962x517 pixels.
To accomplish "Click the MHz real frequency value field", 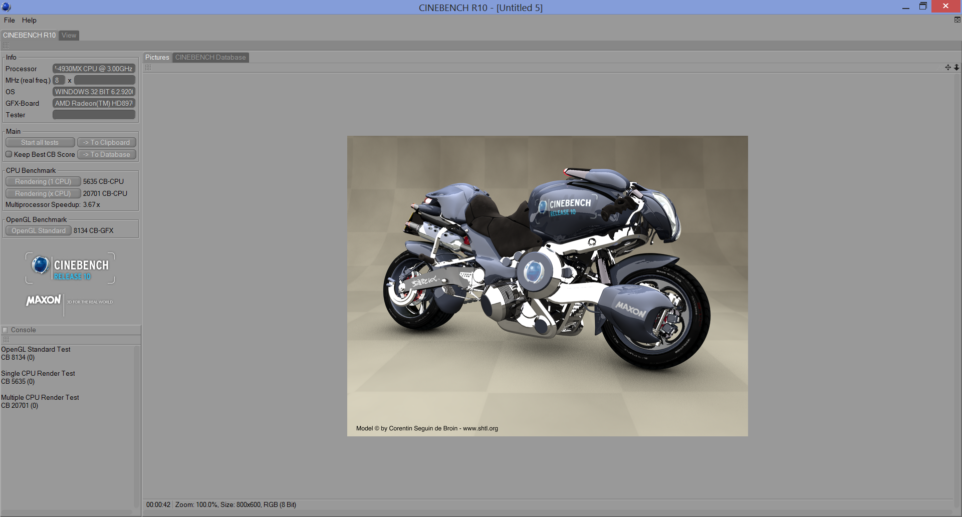I will pyautogui.click(x=105, y=80).
